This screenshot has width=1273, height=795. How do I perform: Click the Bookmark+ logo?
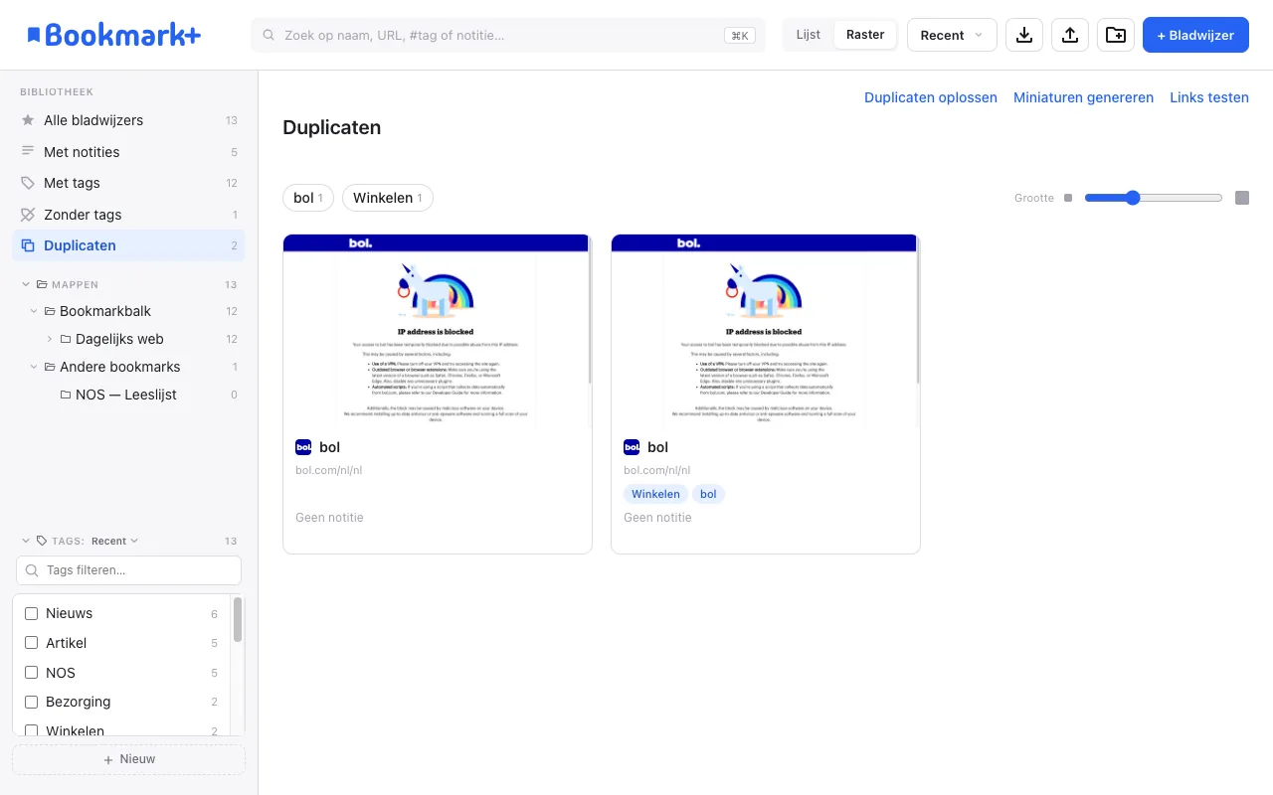[113, 35]
